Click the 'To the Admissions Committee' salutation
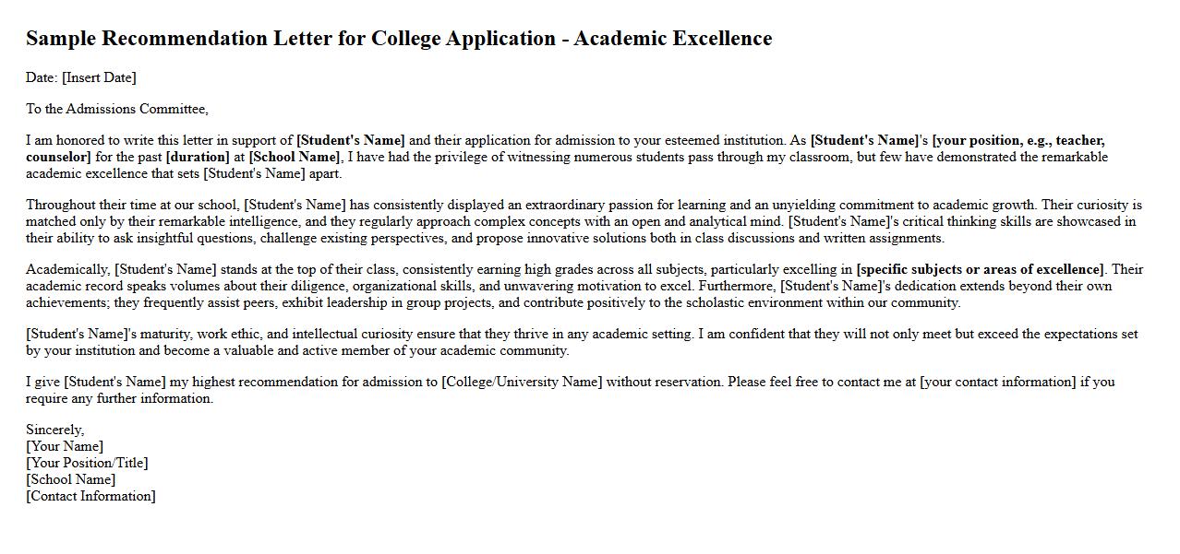This screenshot has height=554, width=1180. [x=116, y=109]
